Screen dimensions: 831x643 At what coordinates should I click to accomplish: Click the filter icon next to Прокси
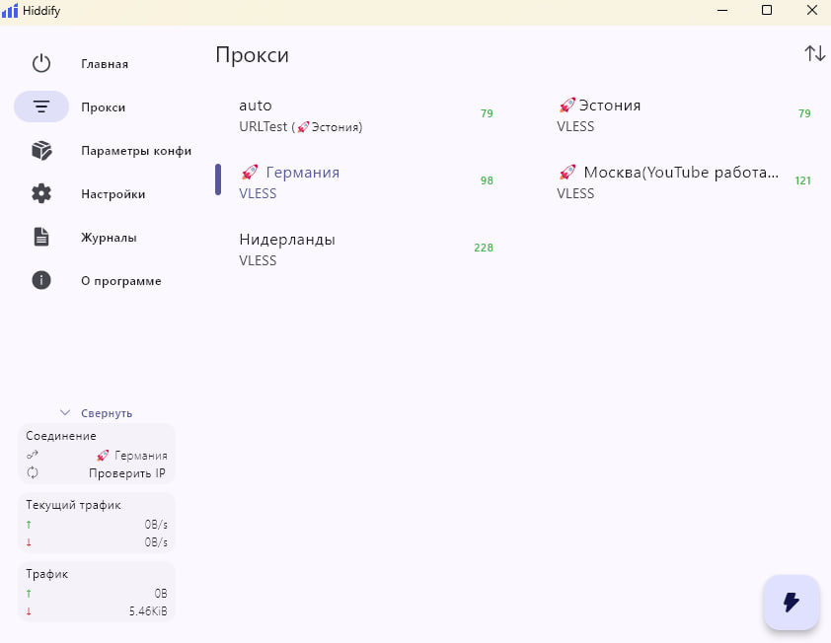coord(41,107)
